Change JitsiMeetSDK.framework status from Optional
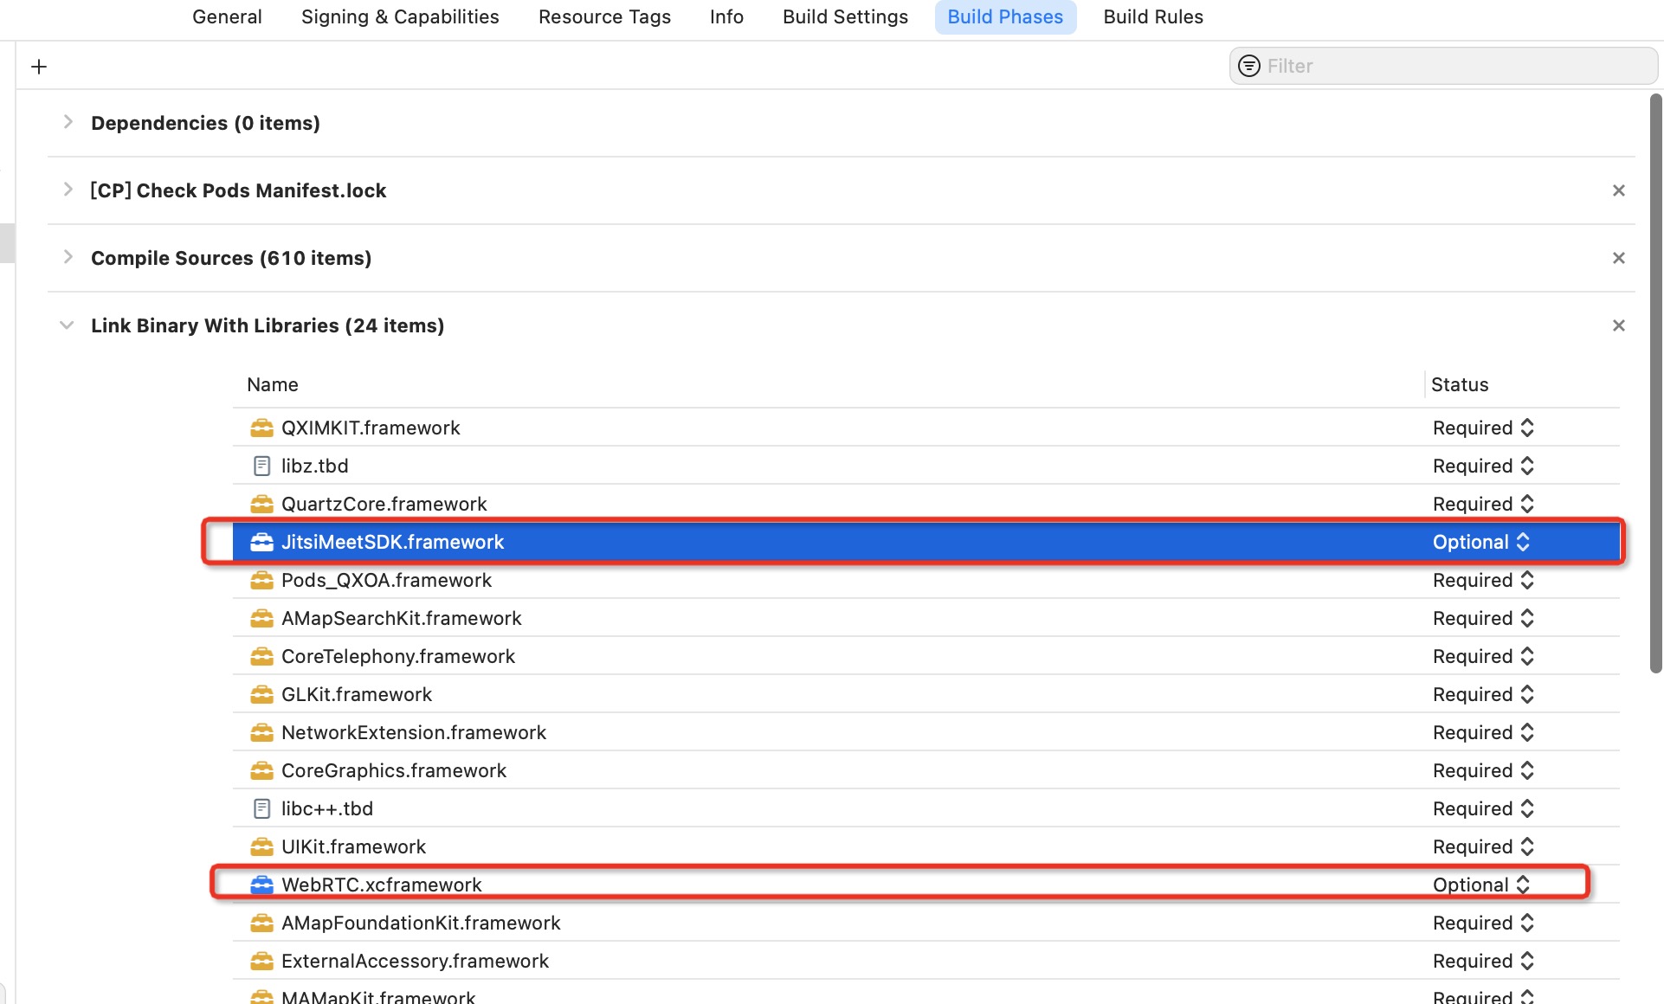 [1482, 542]
